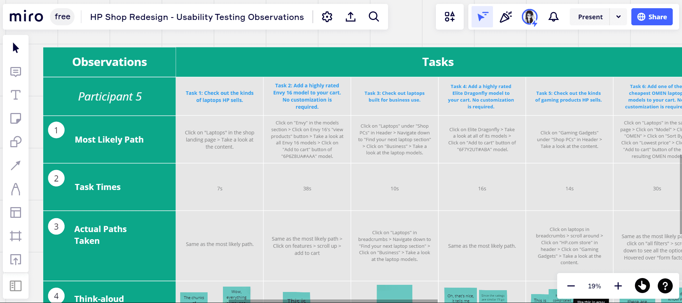Select the 16s task time cell
This screenshot has height=303, width=682.
pos(482,187)
